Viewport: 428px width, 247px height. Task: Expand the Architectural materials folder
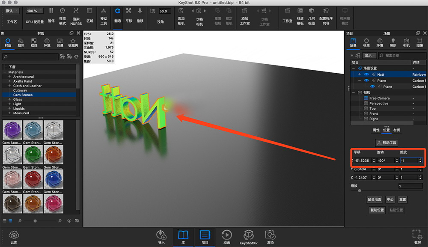9,77
